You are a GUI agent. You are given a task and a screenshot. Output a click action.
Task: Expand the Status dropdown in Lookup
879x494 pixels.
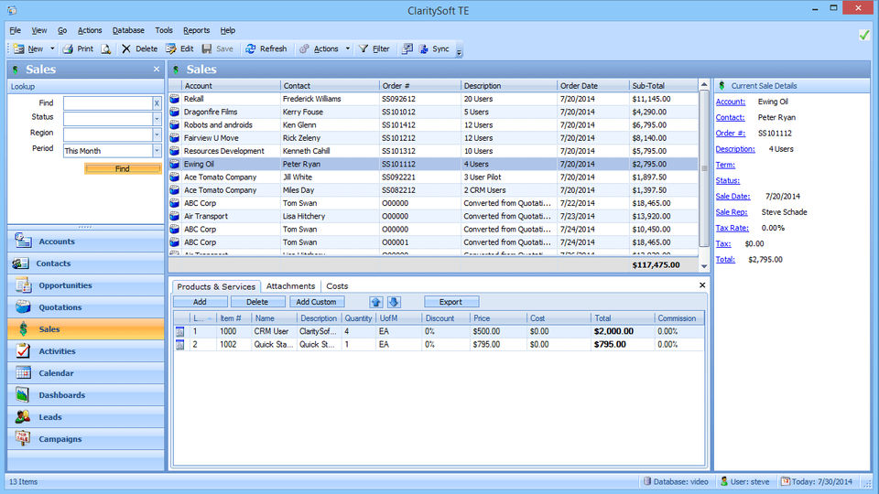coord(157,118)
